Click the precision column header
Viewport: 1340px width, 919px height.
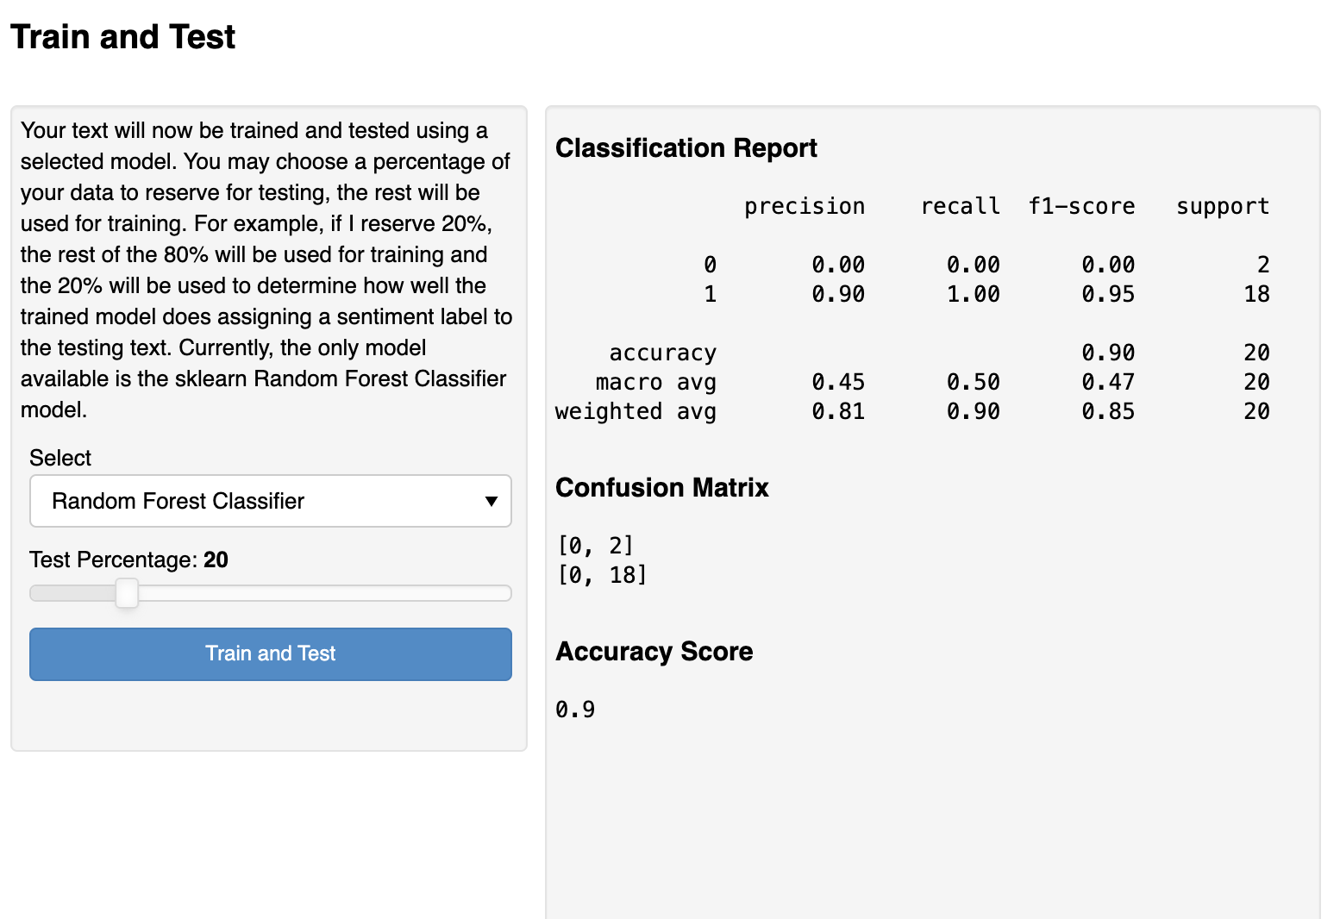tap(804, 207)
